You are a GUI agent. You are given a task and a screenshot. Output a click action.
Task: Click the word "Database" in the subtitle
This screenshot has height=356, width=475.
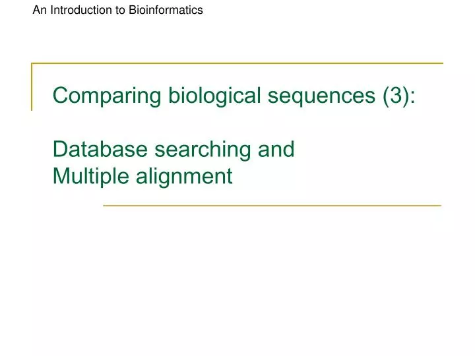[101, 150]
